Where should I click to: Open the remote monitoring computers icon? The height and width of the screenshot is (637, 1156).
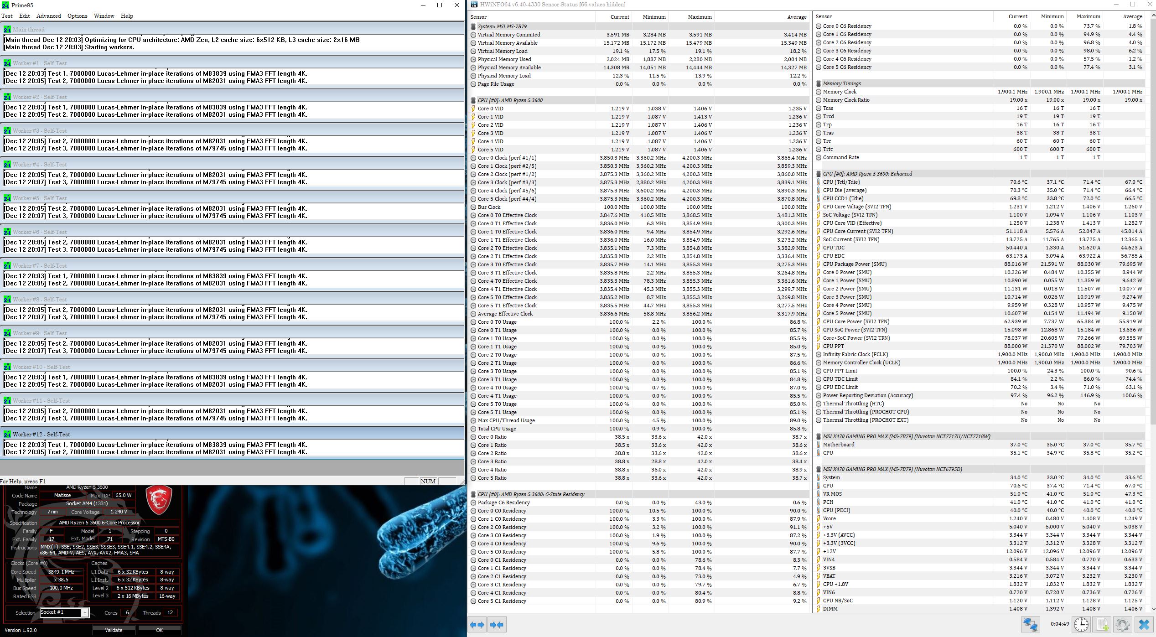tap(1030, 624)
